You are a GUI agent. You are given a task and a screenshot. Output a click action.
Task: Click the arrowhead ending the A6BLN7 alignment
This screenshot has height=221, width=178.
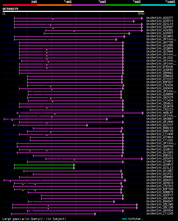click(x=143, y=113)
